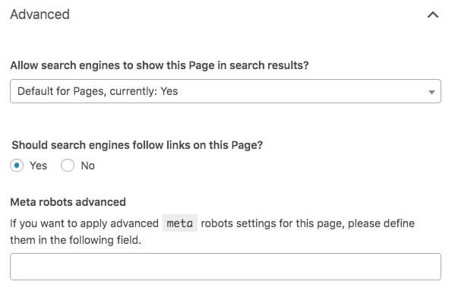Click the "Meta robots advanced" heading
Screen dimensions: 455x294
click(68, 202)
